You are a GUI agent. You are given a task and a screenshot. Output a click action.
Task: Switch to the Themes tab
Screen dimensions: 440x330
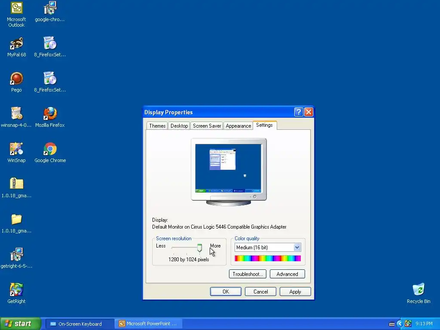[x=157, y=126]
